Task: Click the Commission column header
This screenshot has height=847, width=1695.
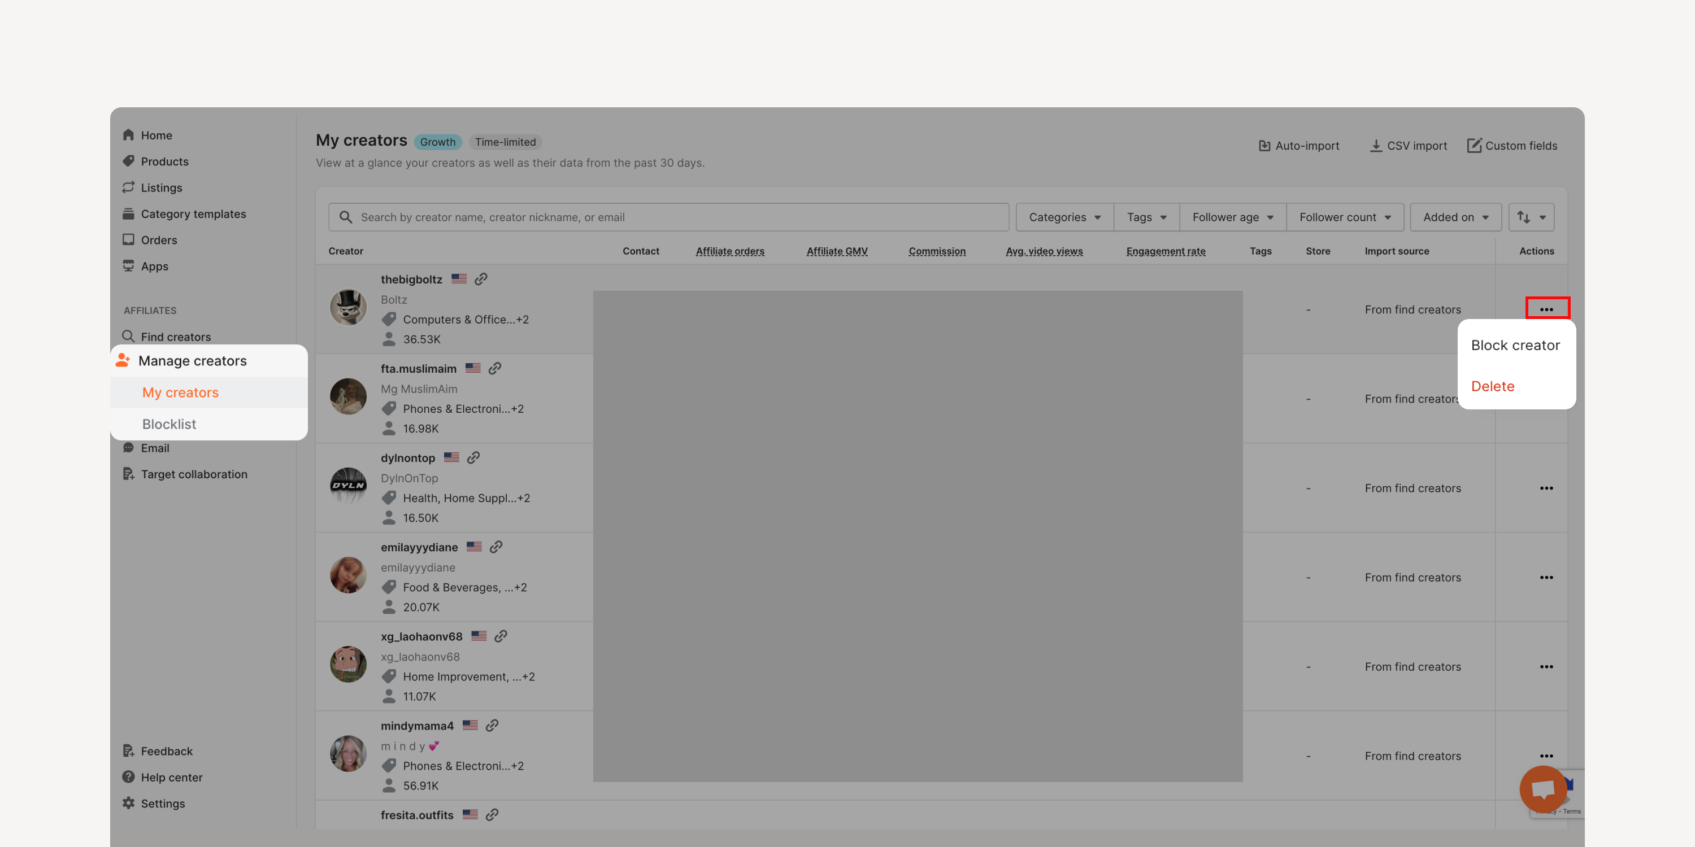Action: click(x=937, y=251)
